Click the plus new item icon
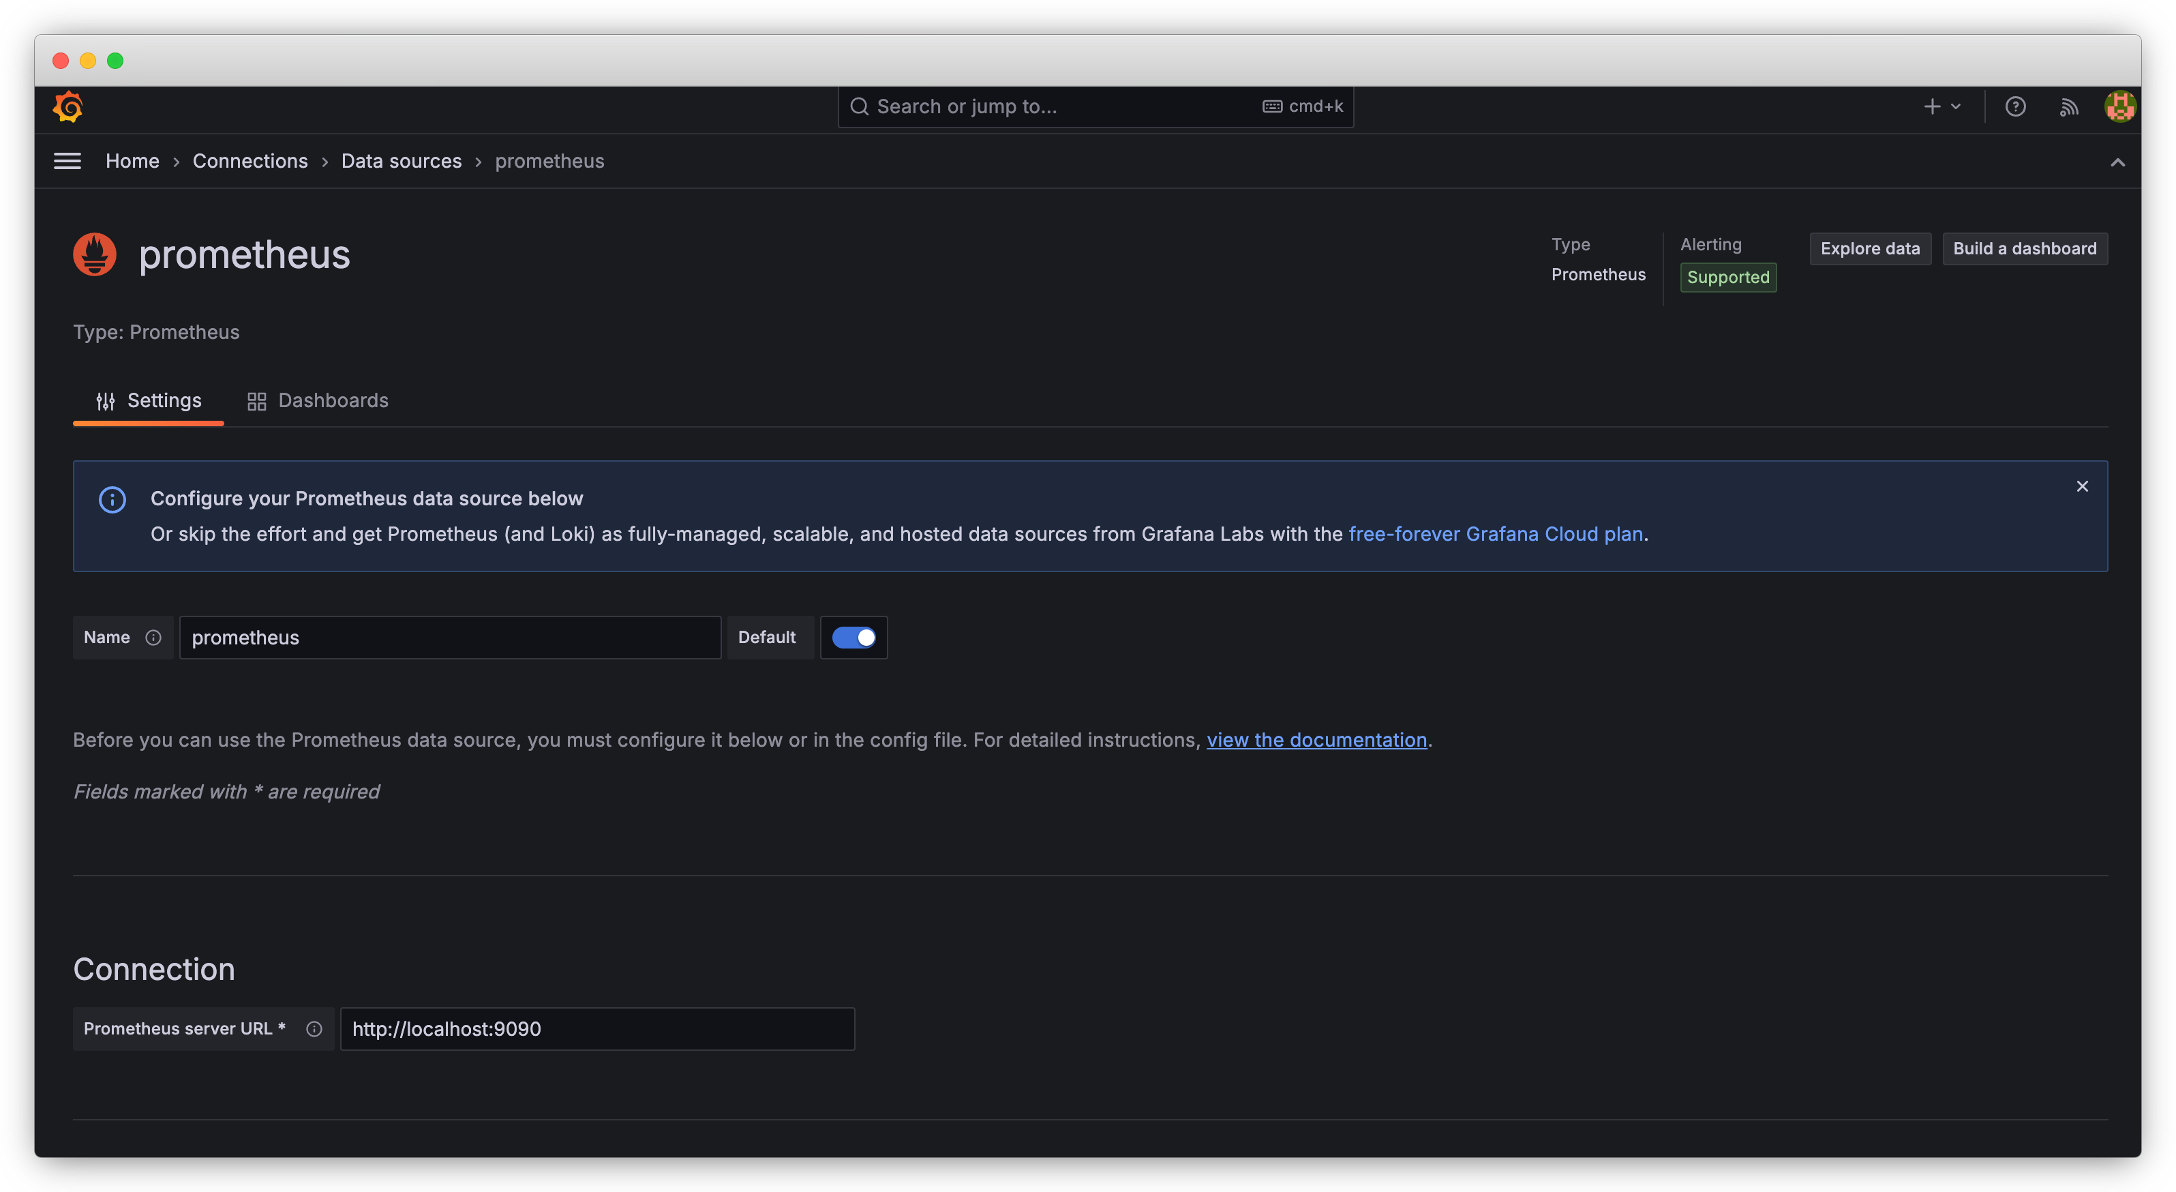Screen dimensions: 2176x1192 [1932, 106]
